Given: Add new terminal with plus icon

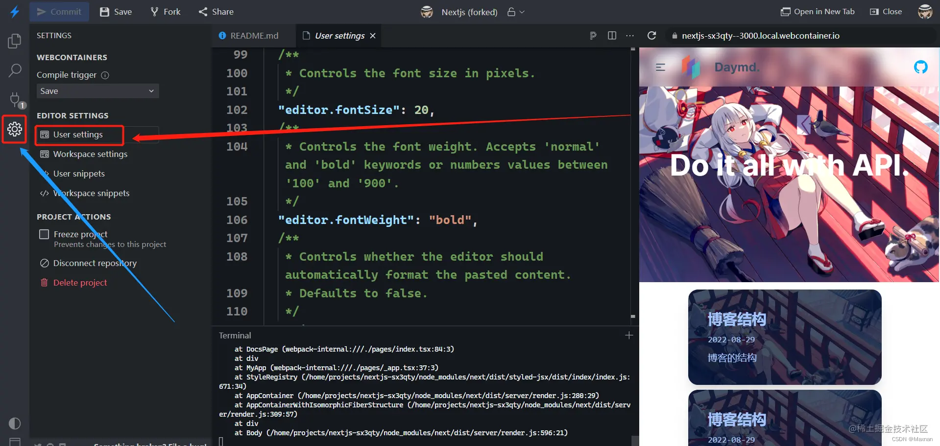Looking at the screenshot, I should coord(629,335).
